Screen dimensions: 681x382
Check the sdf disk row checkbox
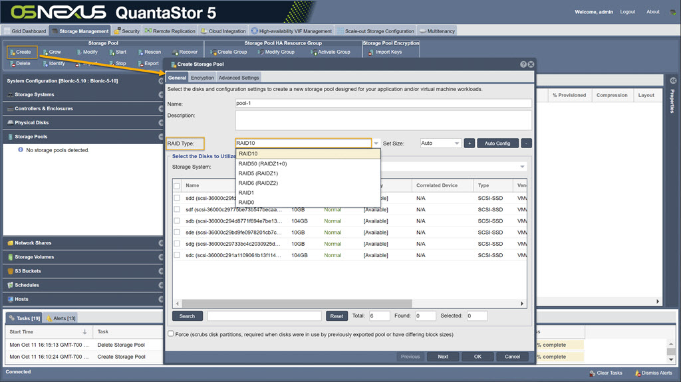coord(177,209)
